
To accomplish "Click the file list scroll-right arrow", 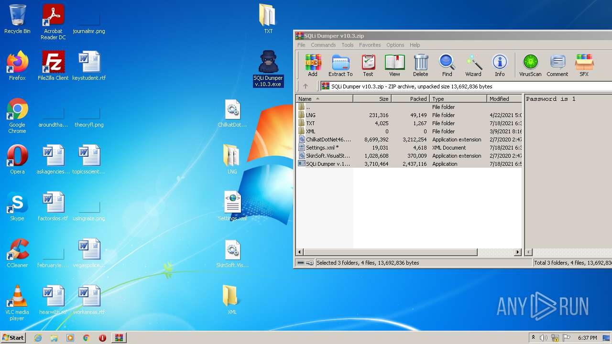I will (518, 252).
